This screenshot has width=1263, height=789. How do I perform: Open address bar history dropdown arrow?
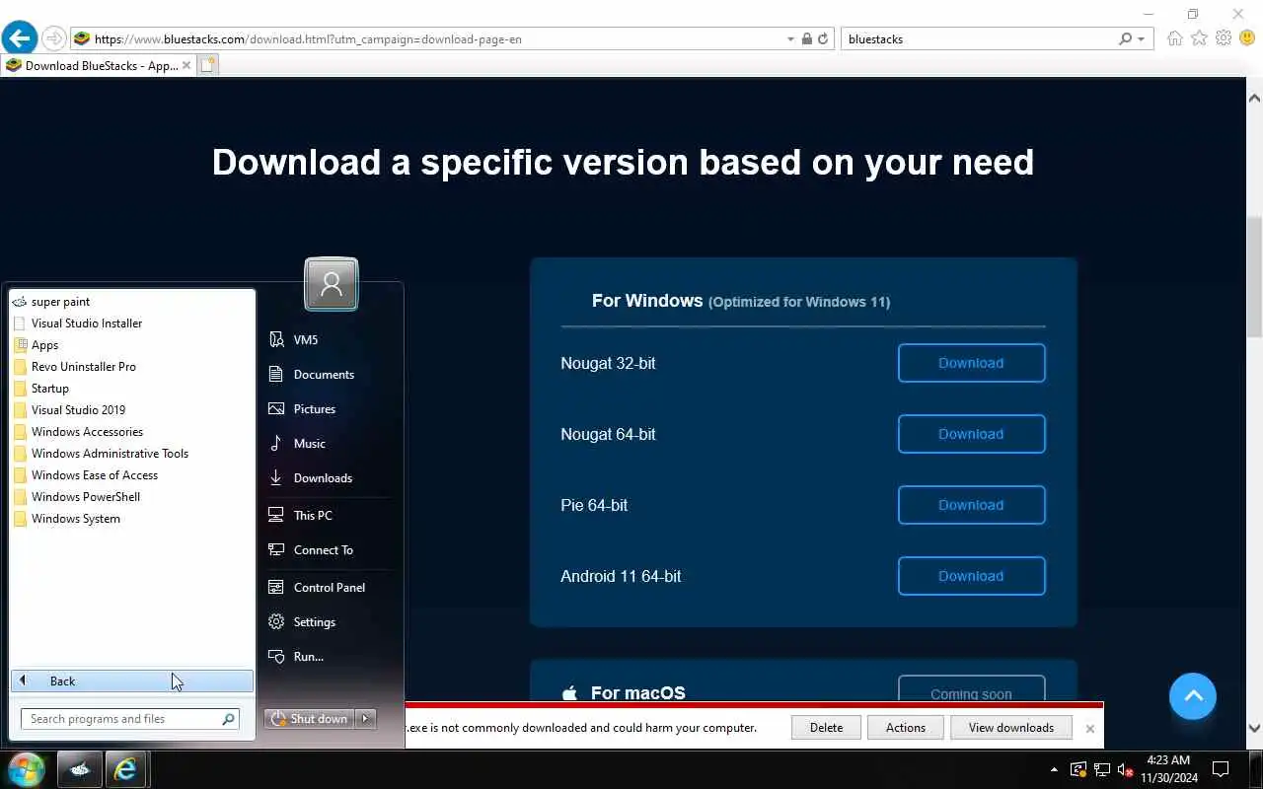click(x=790, y=39)
